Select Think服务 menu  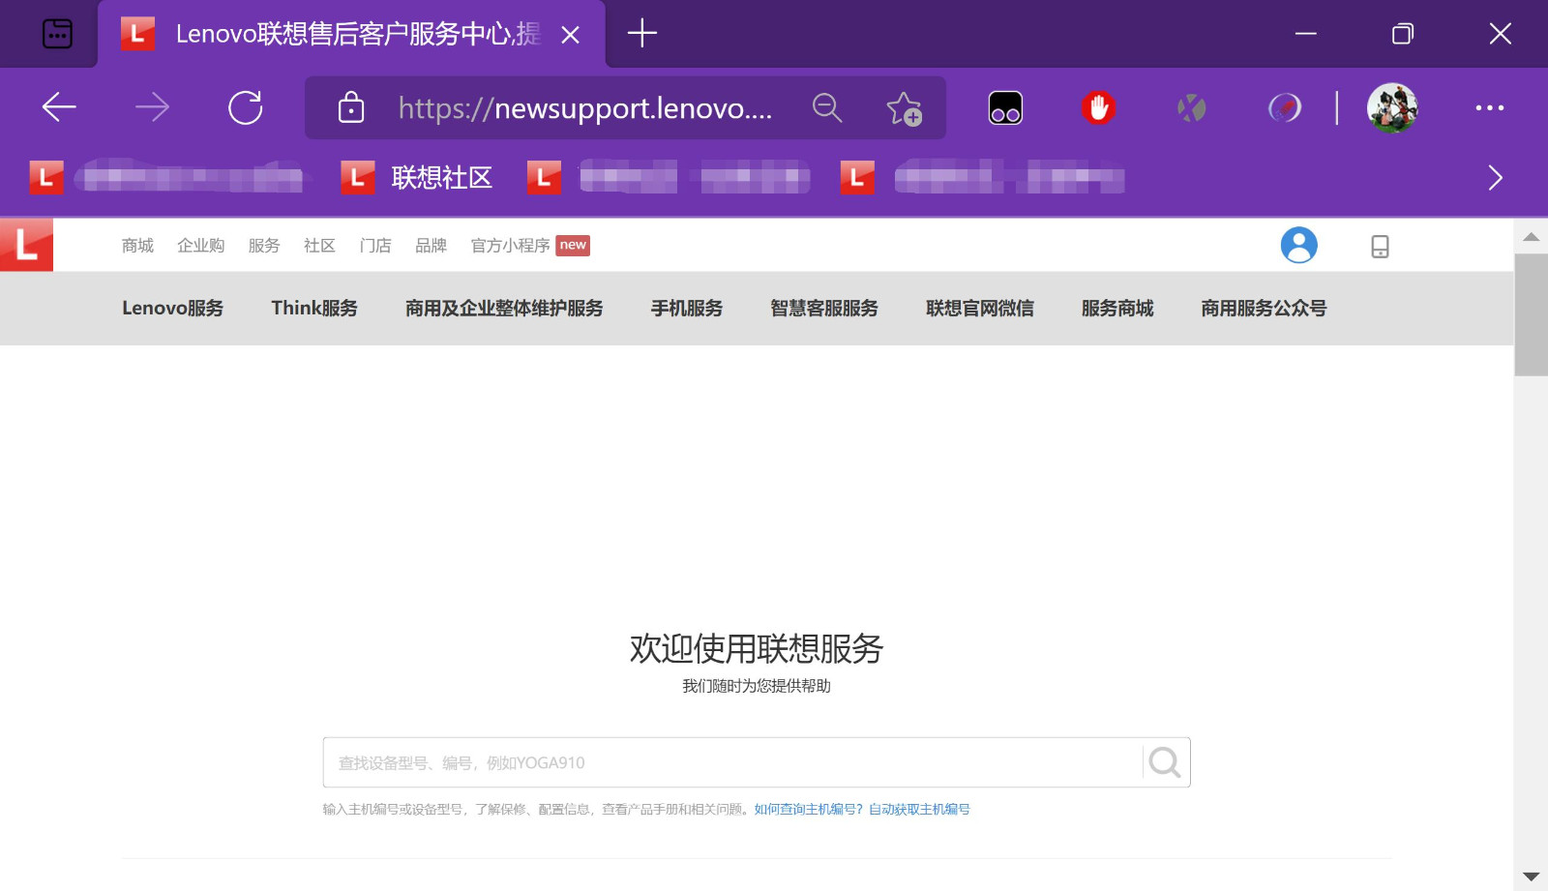pos(314,309)
